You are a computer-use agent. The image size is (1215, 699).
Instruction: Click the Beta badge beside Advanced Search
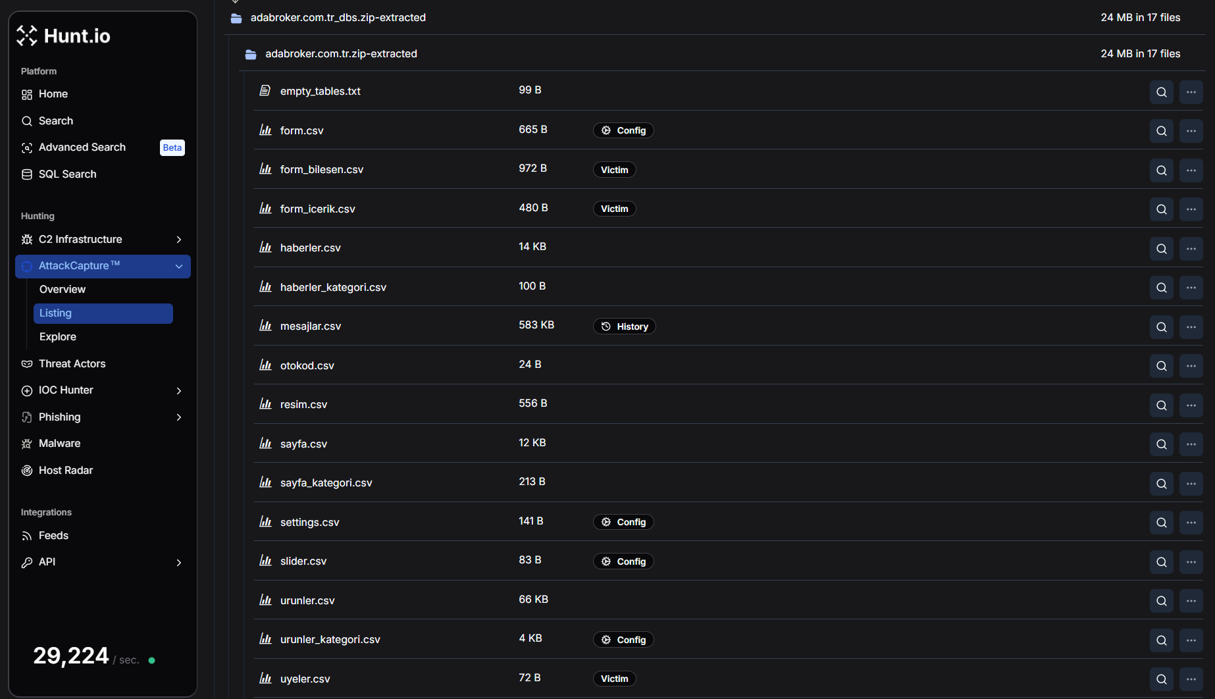172,147
